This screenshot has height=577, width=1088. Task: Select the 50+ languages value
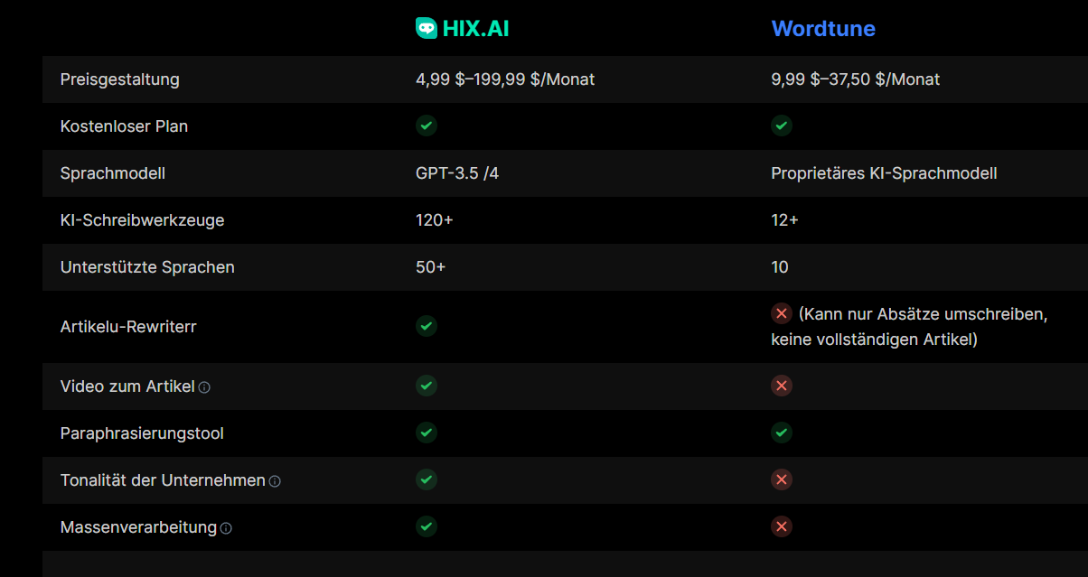pyautogui.click(x=431, y=267)
